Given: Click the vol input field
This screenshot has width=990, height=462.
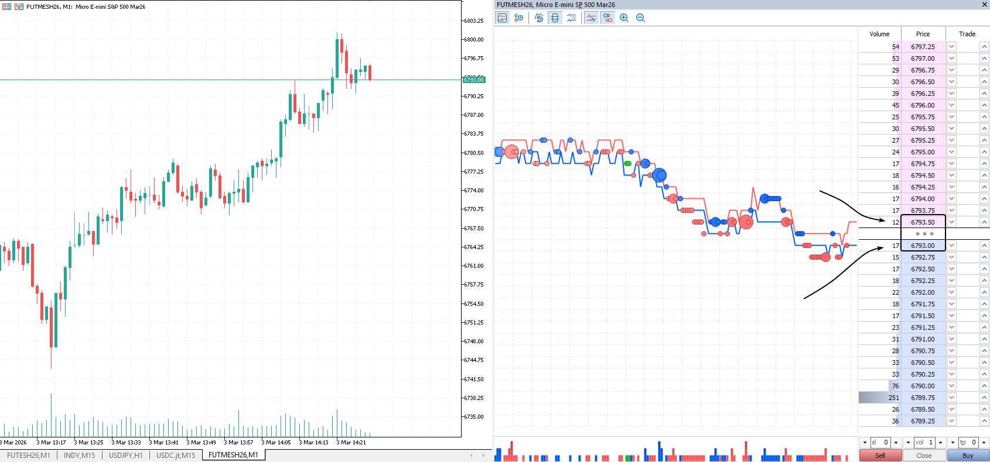Looking at the screenshot, I should [925, 443].
